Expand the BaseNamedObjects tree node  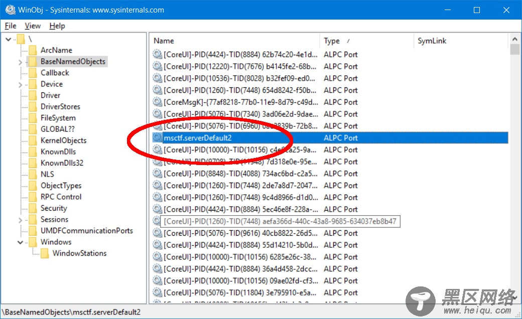pos(20,62)
